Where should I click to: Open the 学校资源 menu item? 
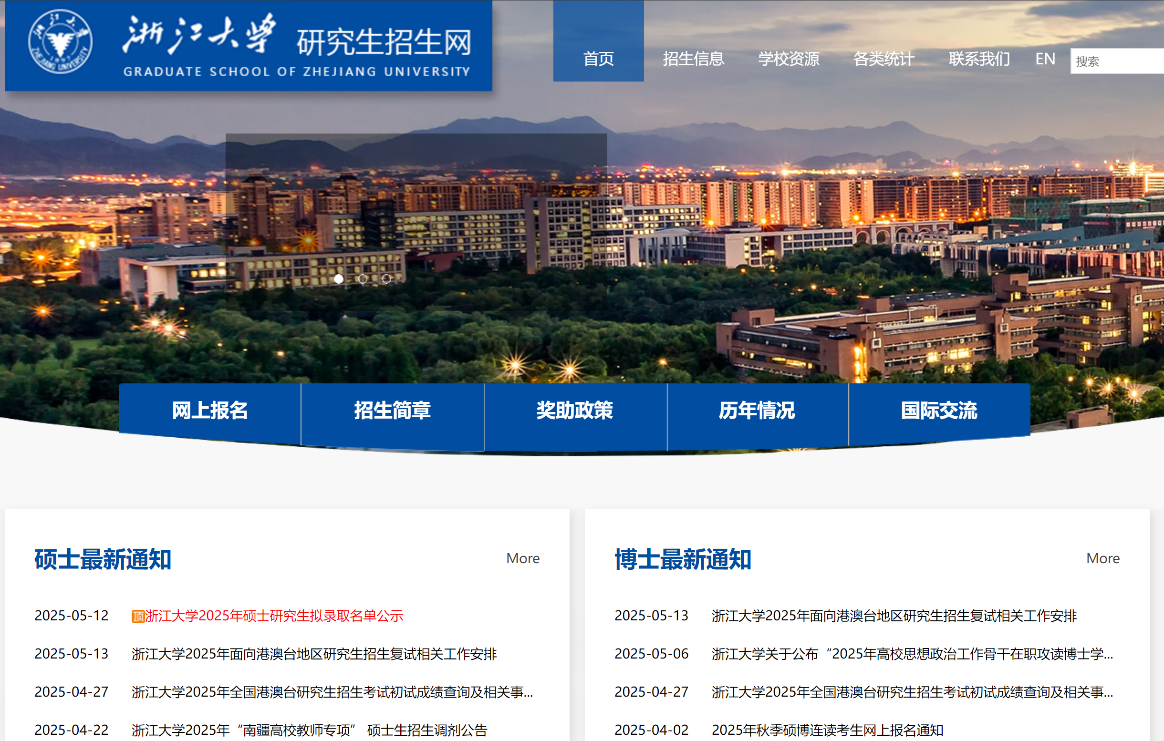pos(789,59)
